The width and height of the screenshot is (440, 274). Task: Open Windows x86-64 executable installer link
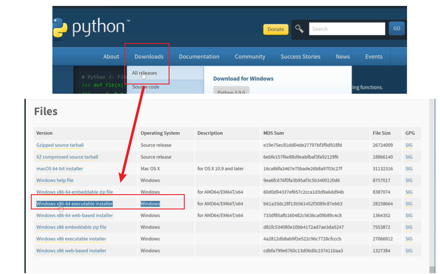coord(75,203)
